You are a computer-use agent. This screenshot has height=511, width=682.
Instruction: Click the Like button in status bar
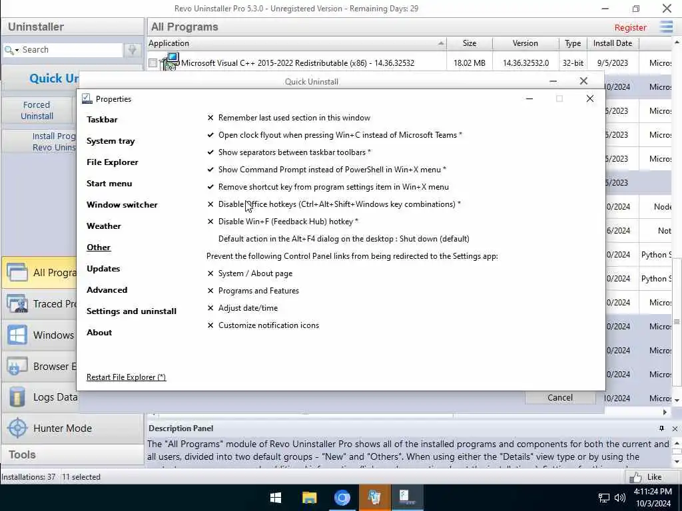coord(653,477)
